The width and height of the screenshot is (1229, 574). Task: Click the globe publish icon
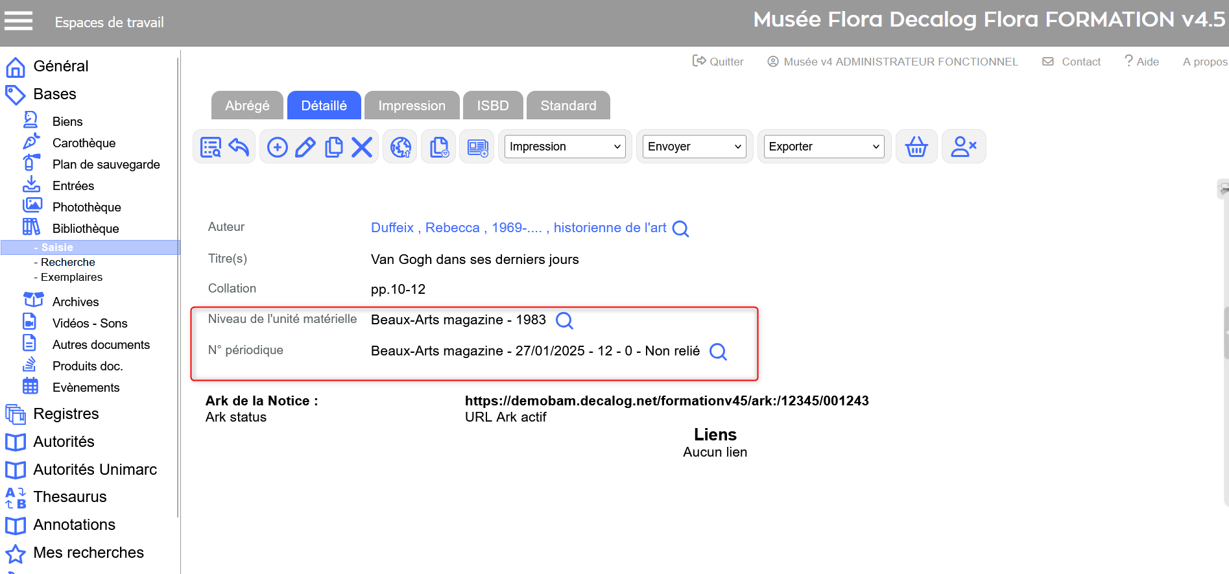[x=400, y=147]
